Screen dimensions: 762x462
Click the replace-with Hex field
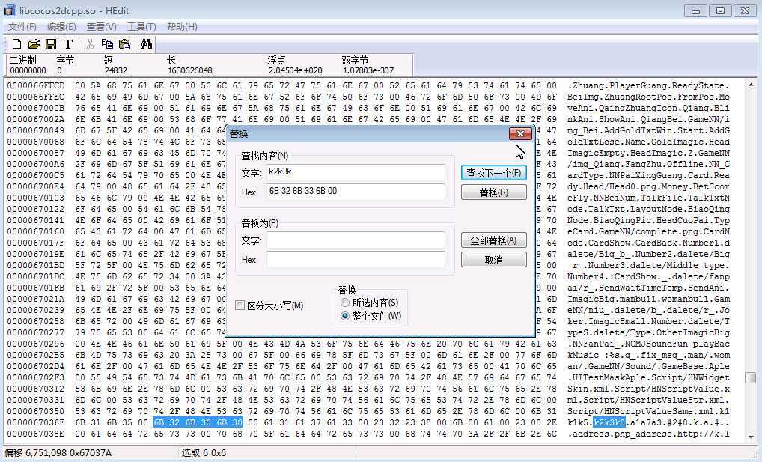point(356,259)
